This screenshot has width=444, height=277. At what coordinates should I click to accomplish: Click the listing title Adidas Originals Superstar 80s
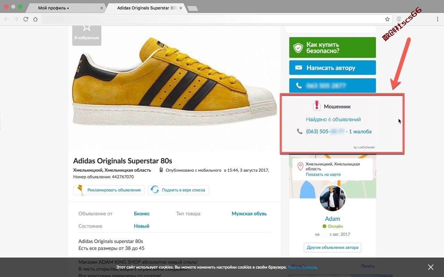click(x=122, y=161)
